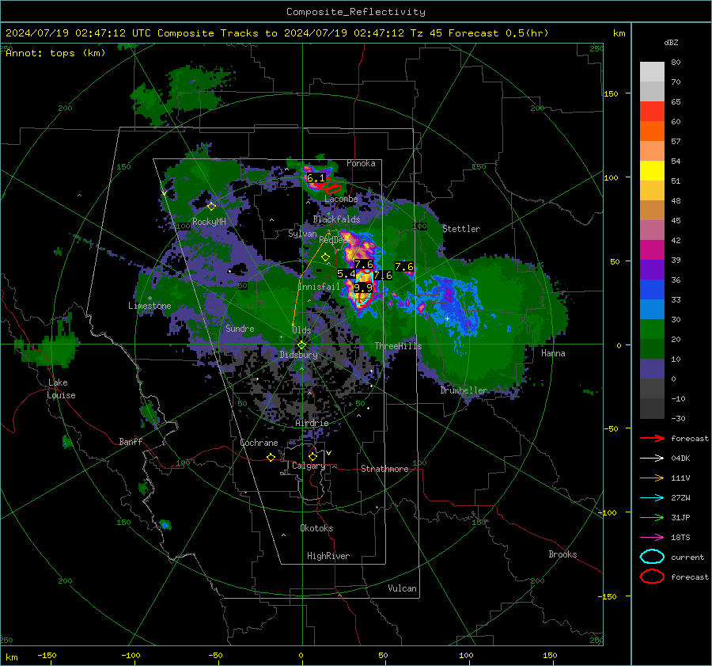This screenshot has height=666, width=712.
Task: Click the 'current' legend text
Action: 687,557
